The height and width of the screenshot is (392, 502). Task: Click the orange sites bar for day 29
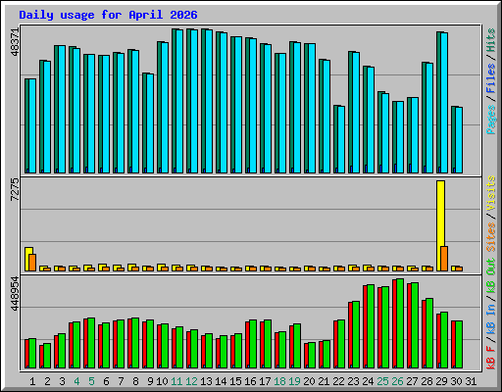pos(444,259)
